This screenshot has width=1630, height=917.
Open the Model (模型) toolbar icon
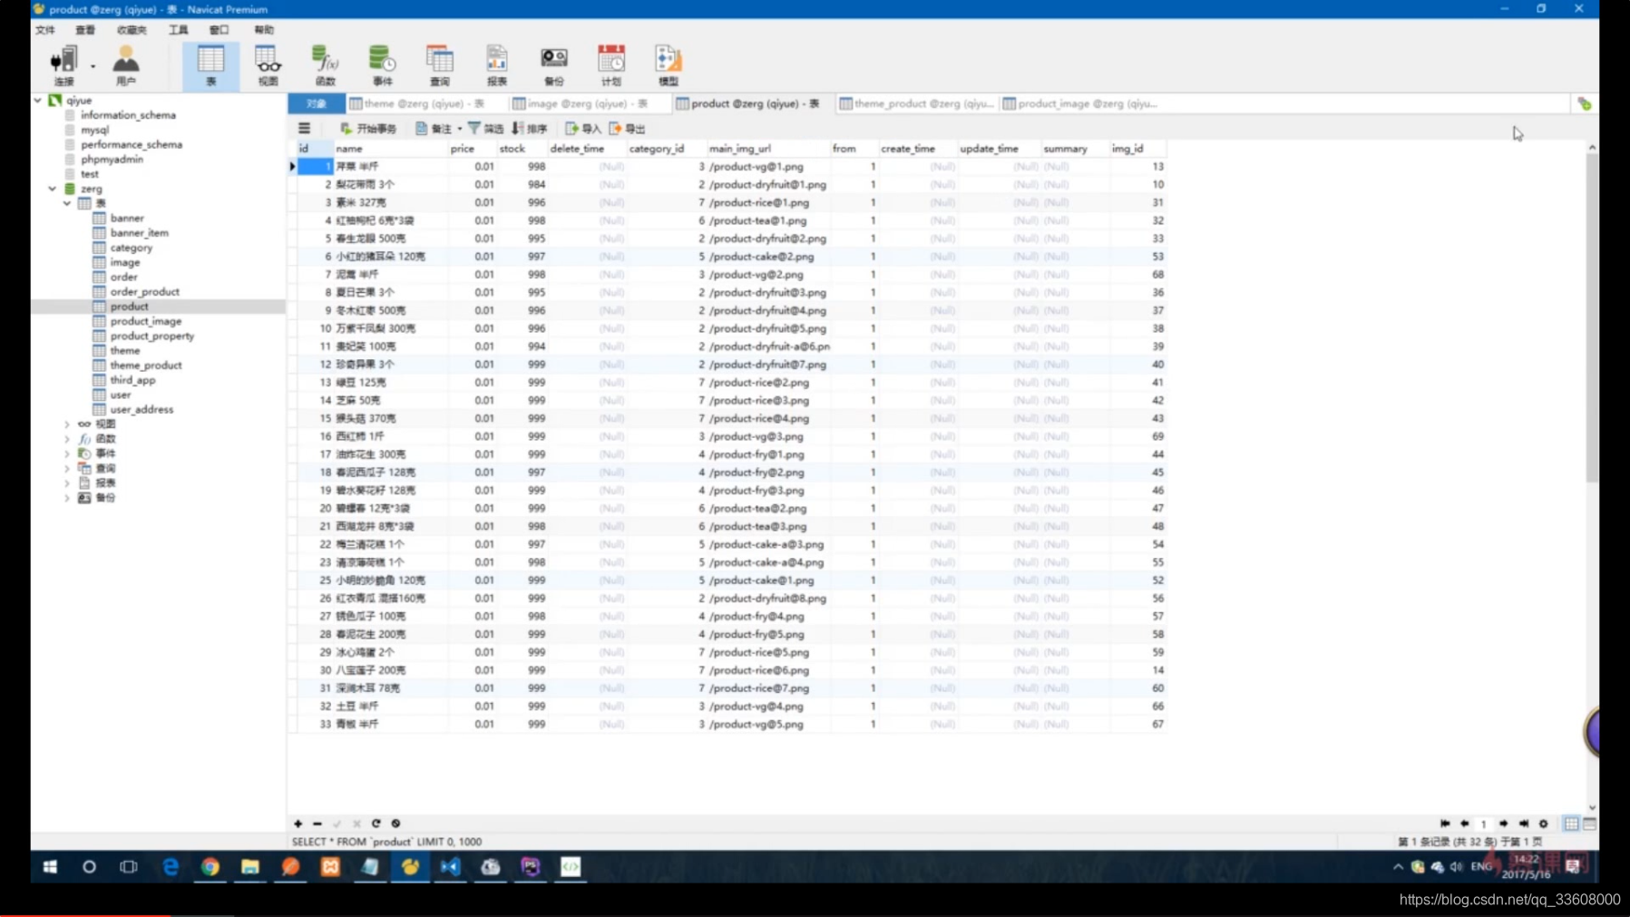[669, 66]
